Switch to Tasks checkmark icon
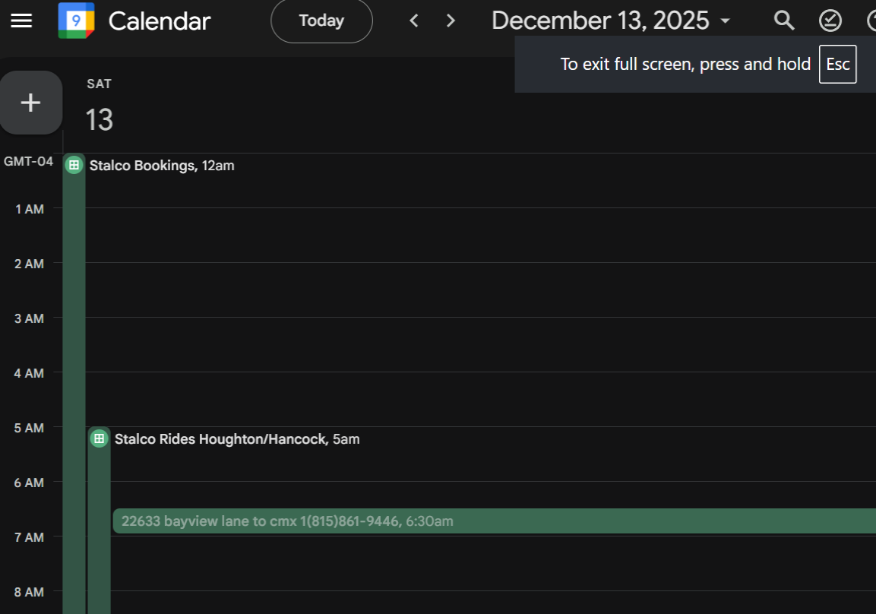This screenshot has width=876, height=614. coord(830,21)
